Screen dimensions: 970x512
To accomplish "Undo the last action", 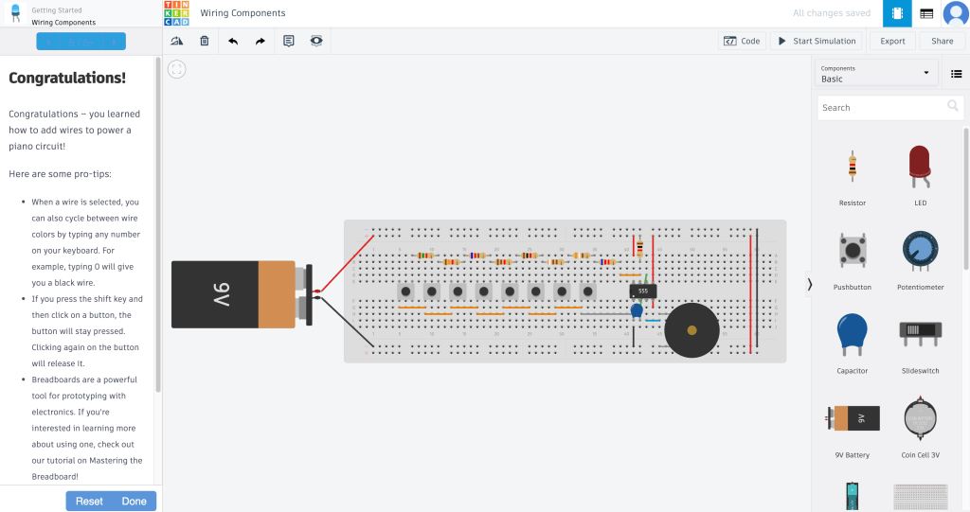I will pyautogui.click(x=233, y=41).
